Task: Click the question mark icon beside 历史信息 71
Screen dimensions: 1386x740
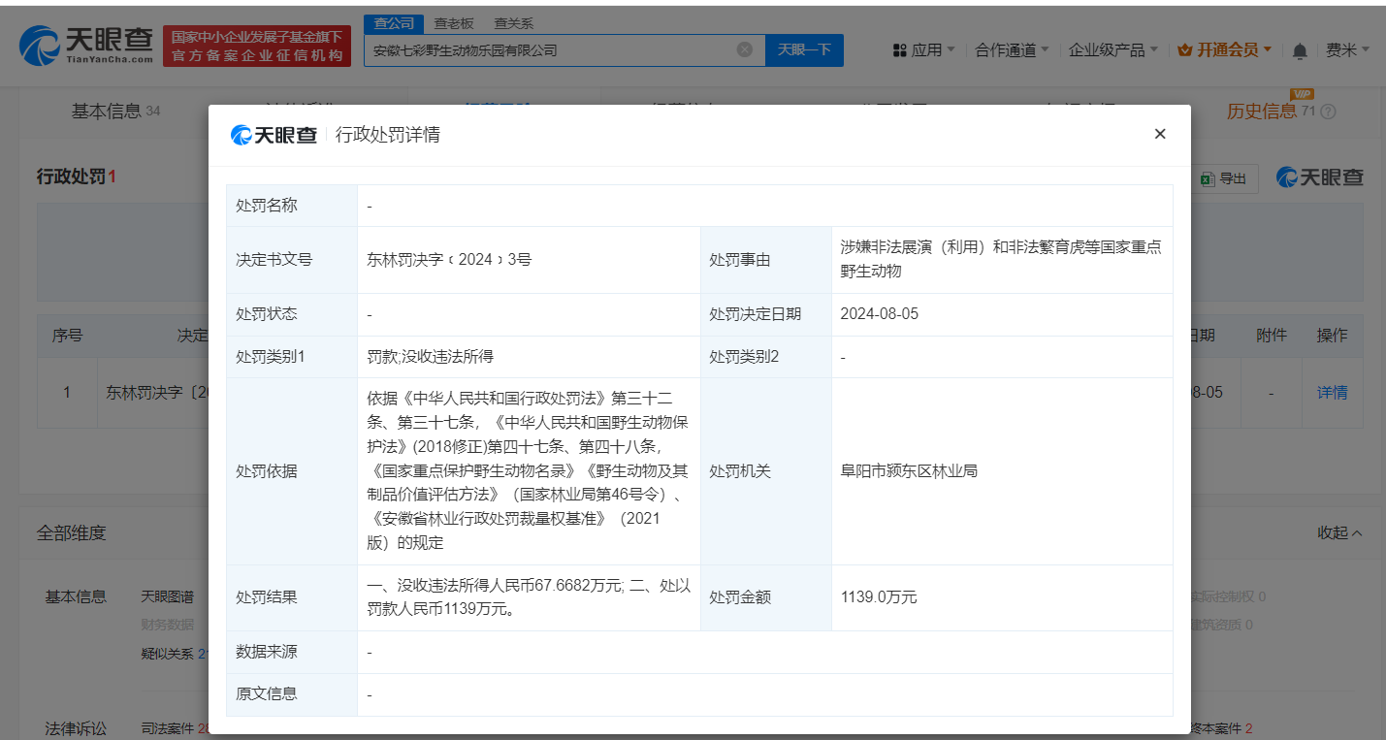Action: pyautogui.click(x=1327, y=111)
